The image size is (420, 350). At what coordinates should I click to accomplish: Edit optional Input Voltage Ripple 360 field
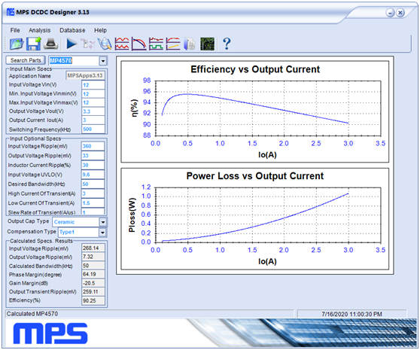tap(93, 146)
